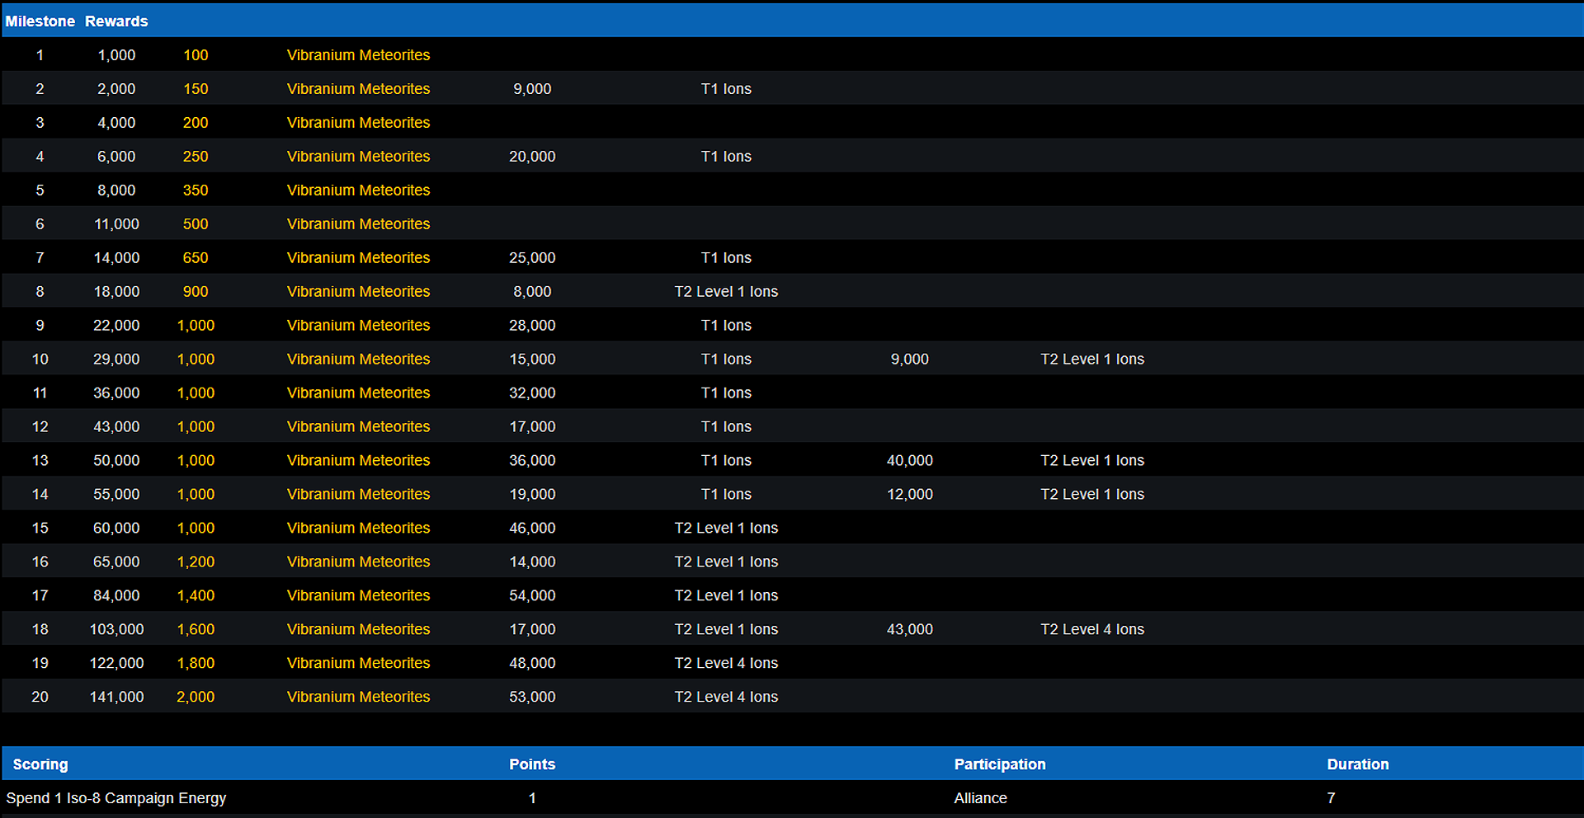
Task: Click Vibranium Meteorites in milestone 20 row
Action: pos(358,698)
